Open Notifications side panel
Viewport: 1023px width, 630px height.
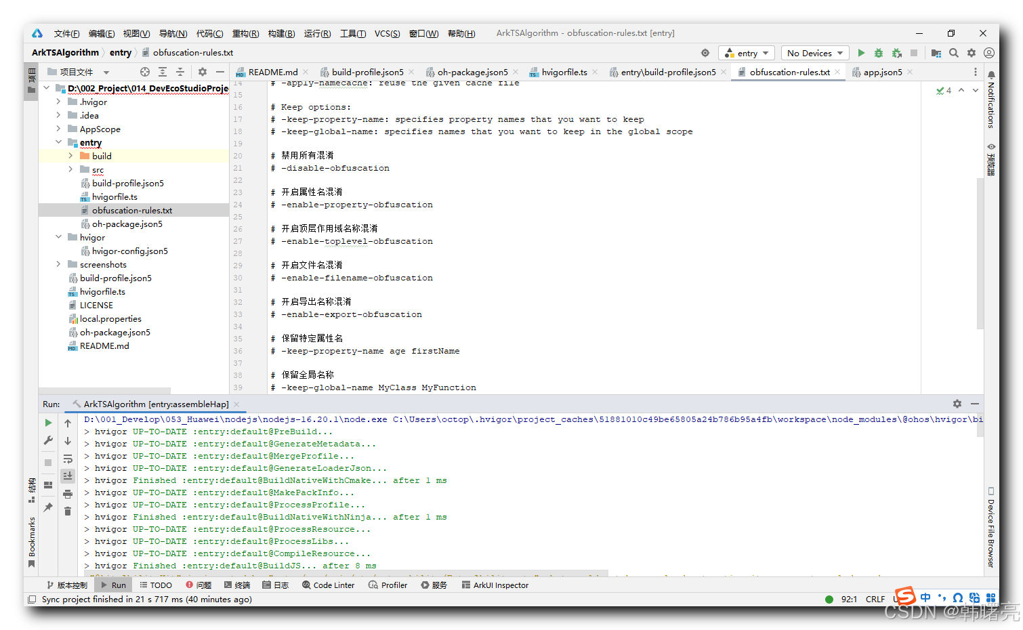click(x=991, y=100)
